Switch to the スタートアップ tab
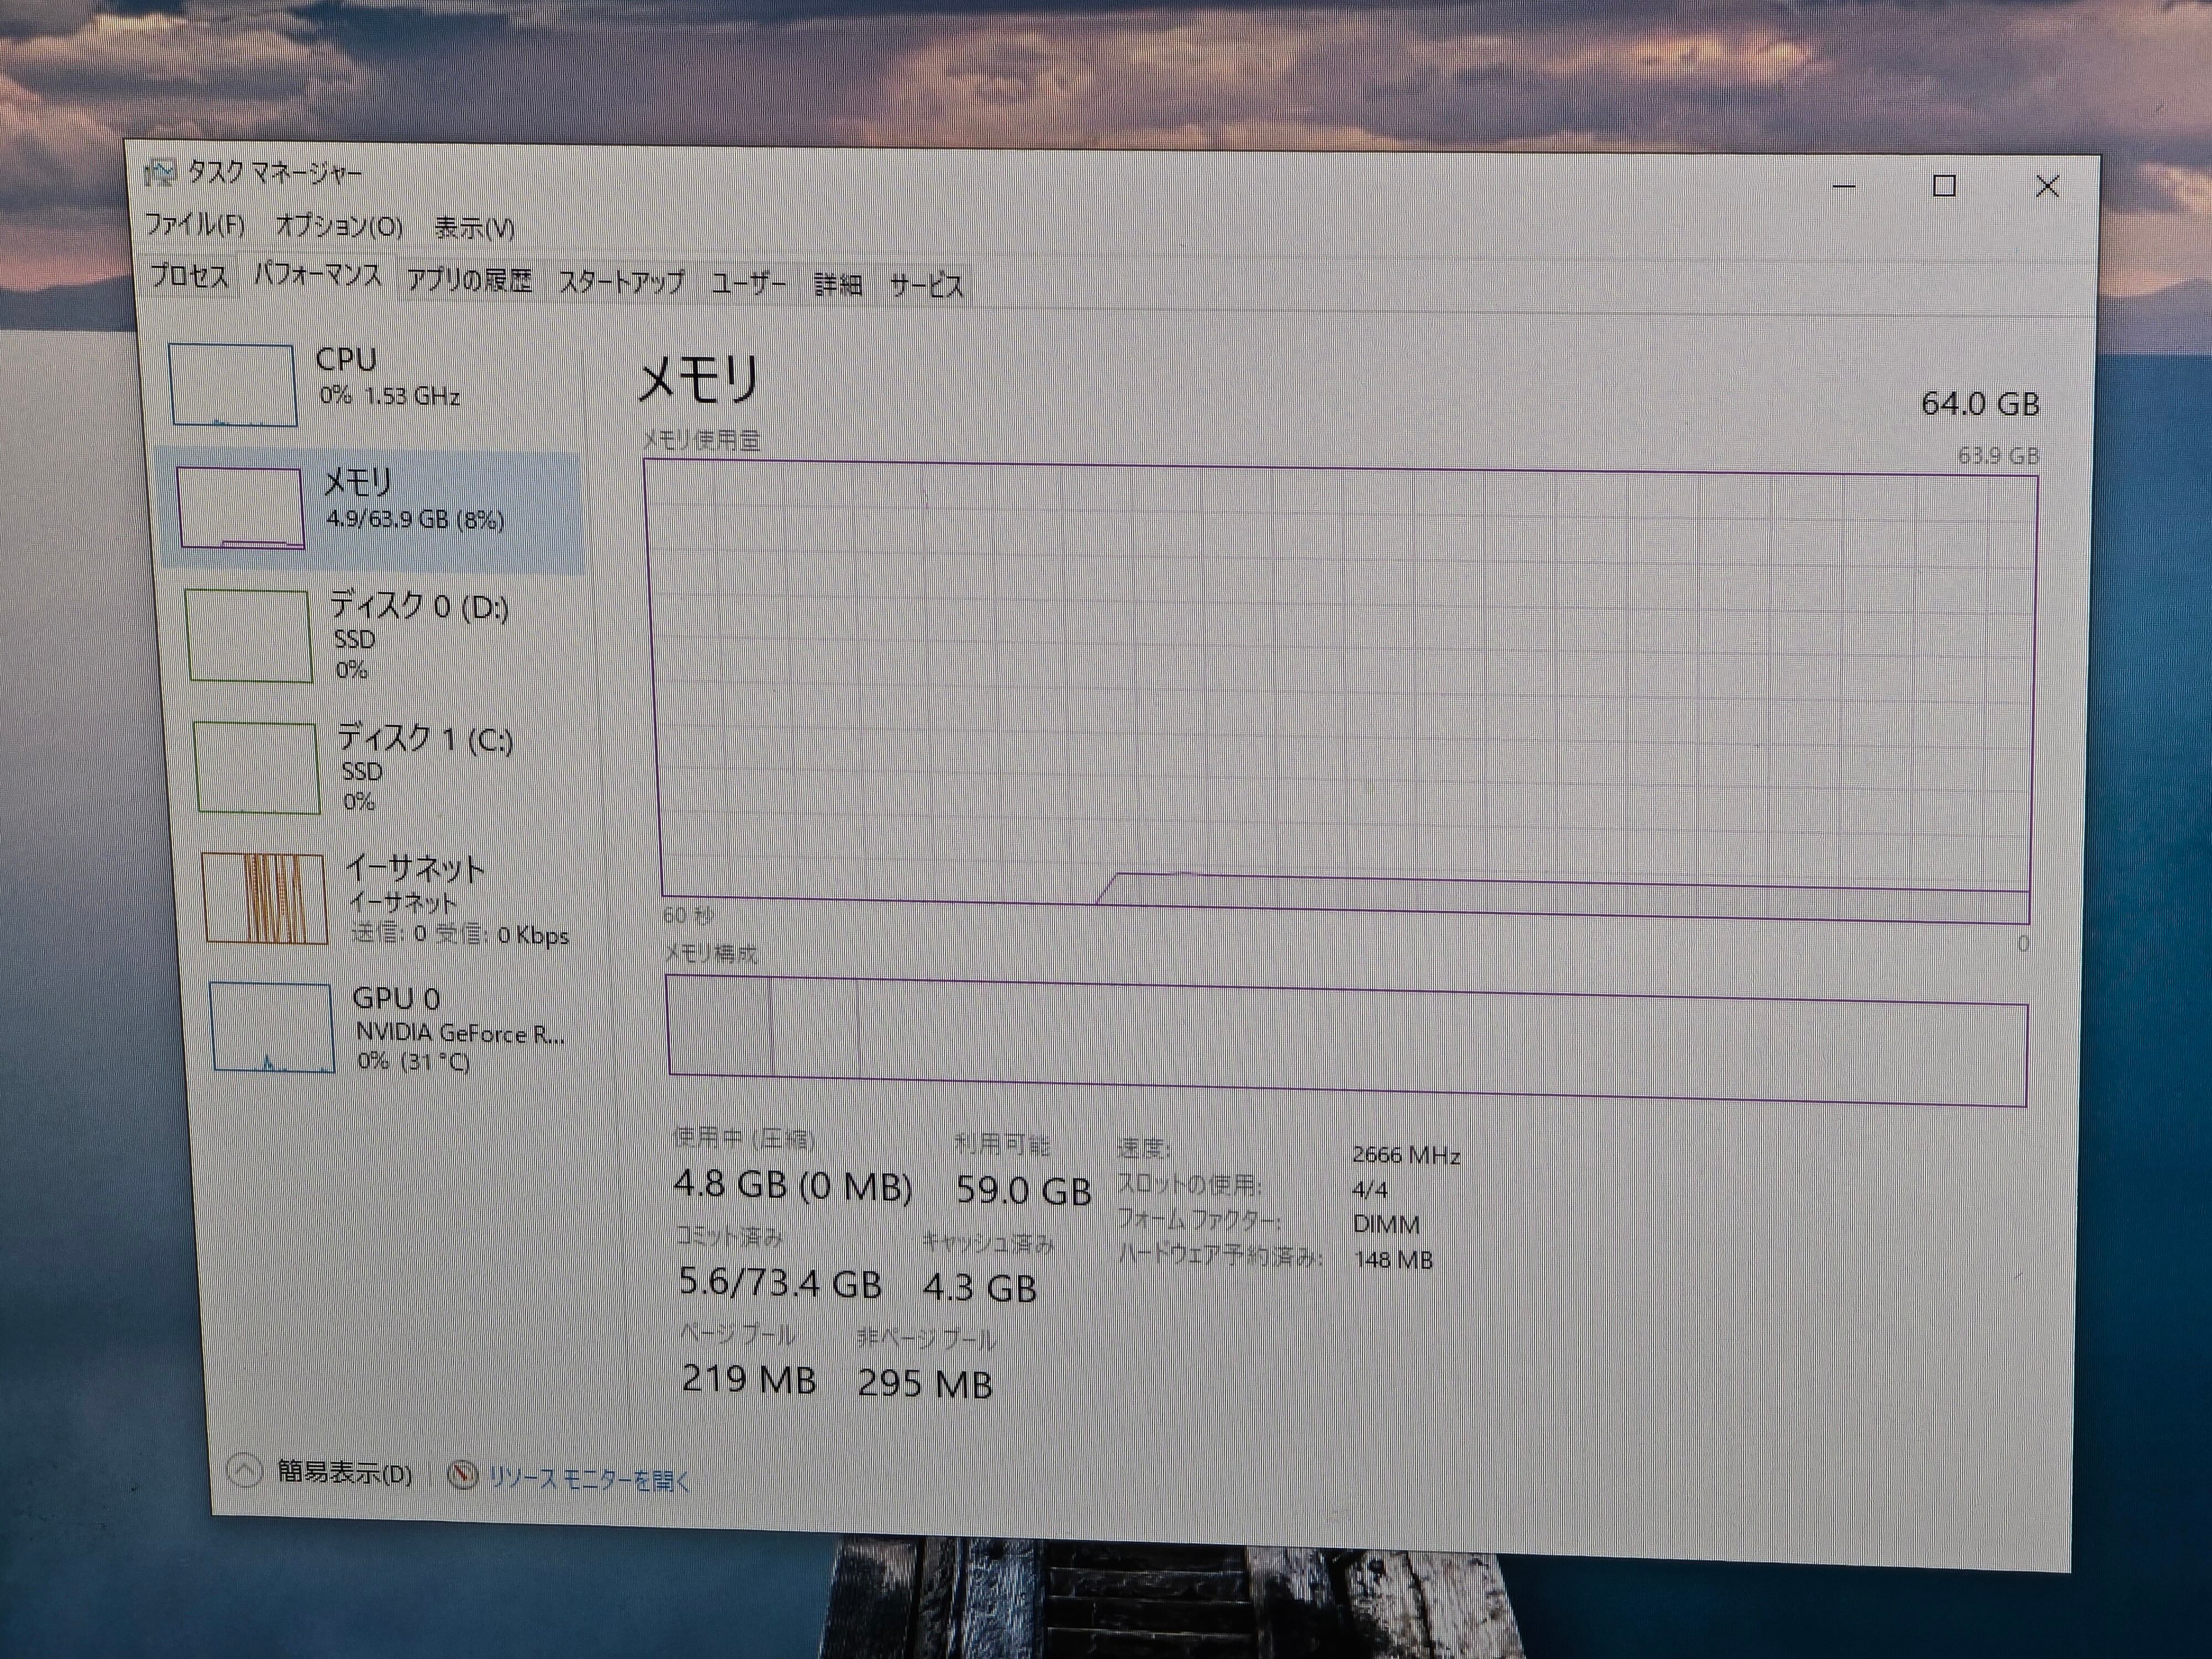 click(621, 283)
